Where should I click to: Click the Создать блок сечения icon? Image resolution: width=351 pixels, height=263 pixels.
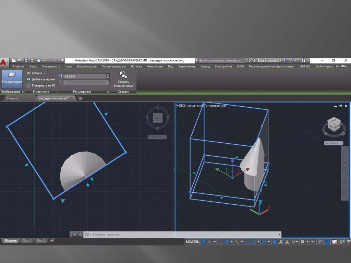(x=123, y=75)
